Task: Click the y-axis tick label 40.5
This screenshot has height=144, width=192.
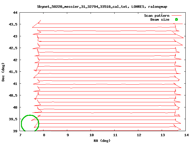Action: pyautogui.click(x=13, y=95)
